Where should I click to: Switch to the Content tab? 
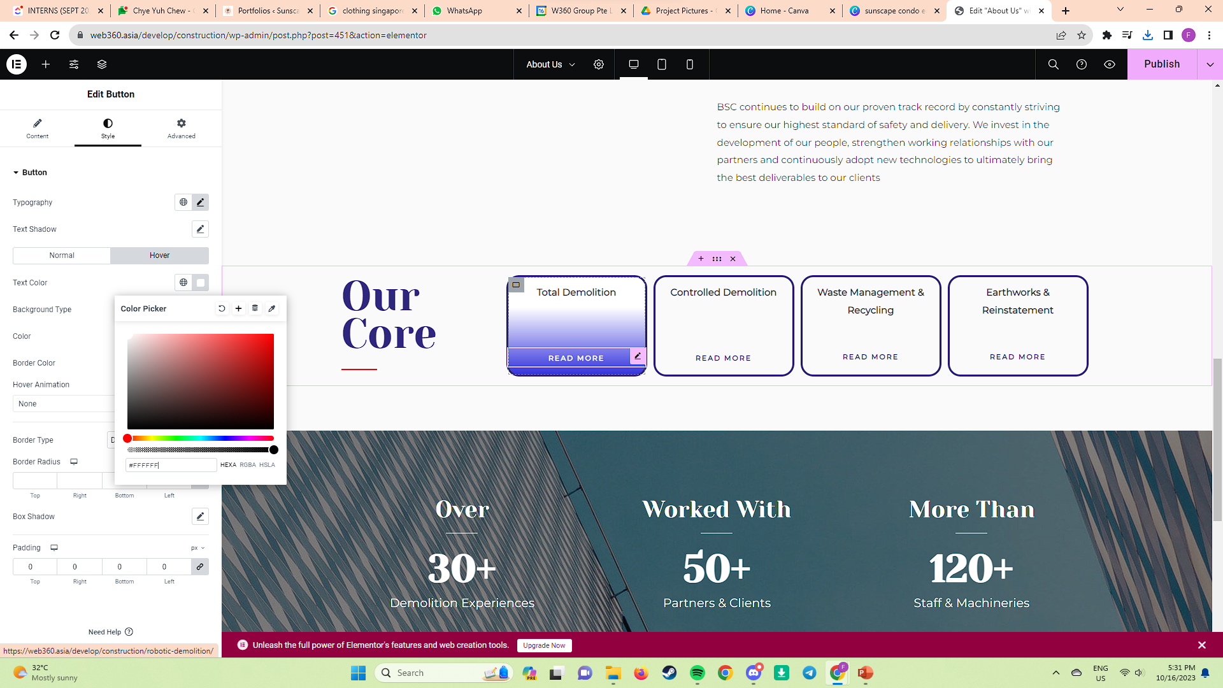click(x=38, y=128)
